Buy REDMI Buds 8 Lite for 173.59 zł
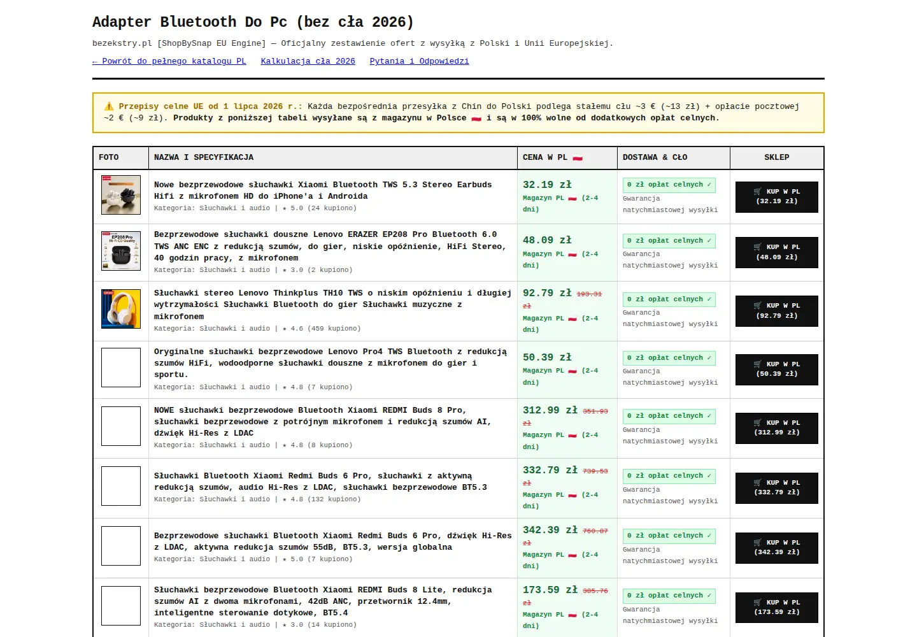Viewport: 917px width, 637px height. point(777,608)
